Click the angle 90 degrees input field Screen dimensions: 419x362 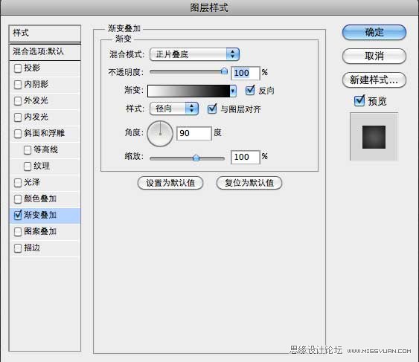click(x=194, y=133)
